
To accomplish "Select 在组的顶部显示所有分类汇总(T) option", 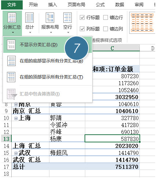I will pyautogui.click(x=48, y=77).
